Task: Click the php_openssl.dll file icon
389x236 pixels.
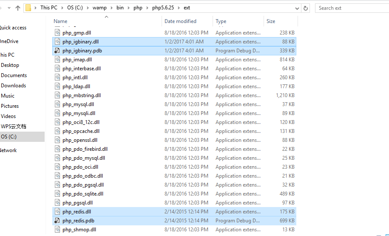Action: [x=57, y=140]
